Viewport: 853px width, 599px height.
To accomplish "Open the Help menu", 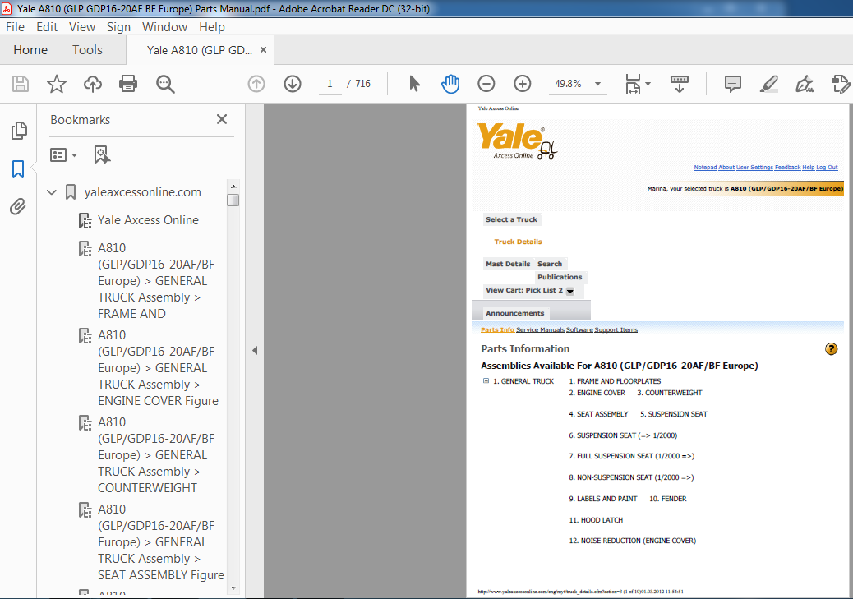I will [212, 26].
